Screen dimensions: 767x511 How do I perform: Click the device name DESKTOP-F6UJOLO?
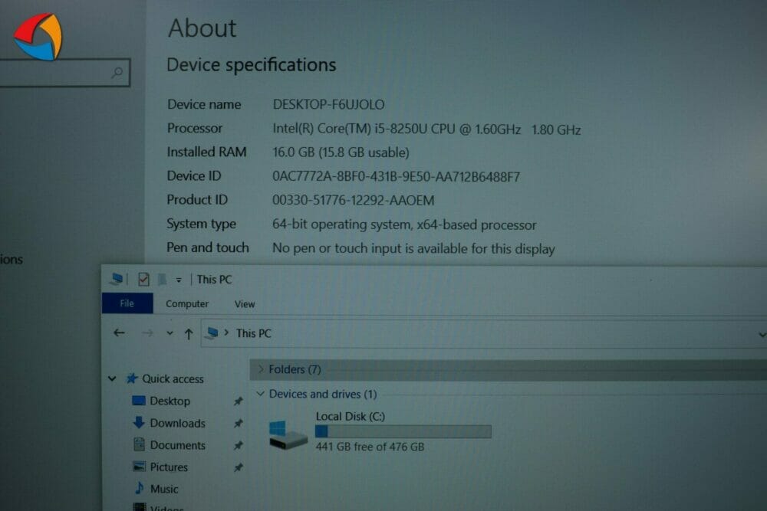click(x=329, y=104)
